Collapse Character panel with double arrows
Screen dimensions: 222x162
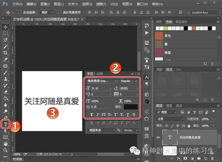point(132,74)
